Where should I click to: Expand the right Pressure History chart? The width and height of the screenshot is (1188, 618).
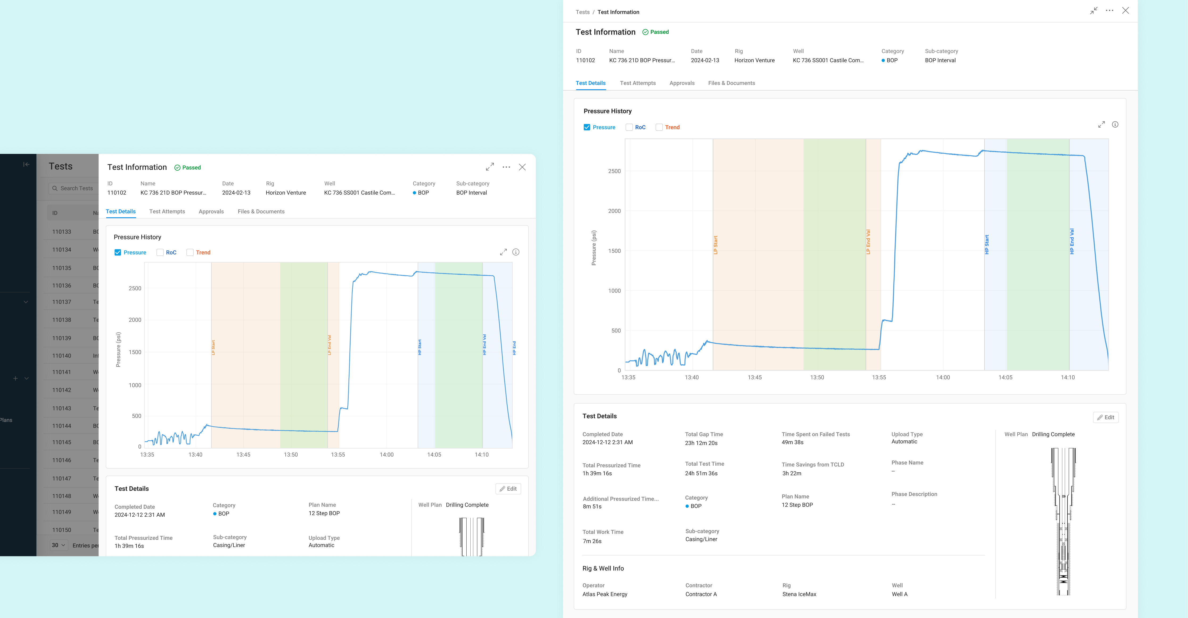(x=1101, y=124)
